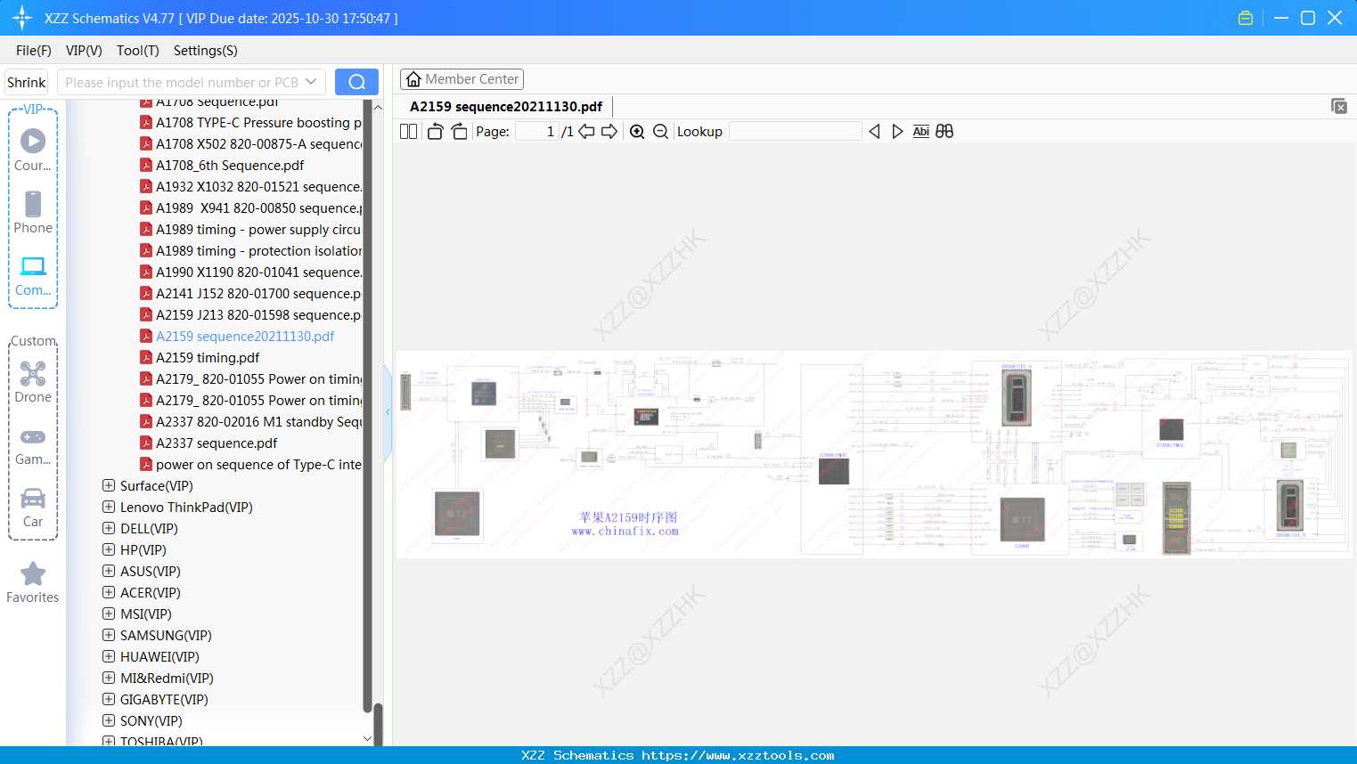Viewport: 1357px width, 764px height.
Task: Open the Tool(T) menu
Action: 138,51
